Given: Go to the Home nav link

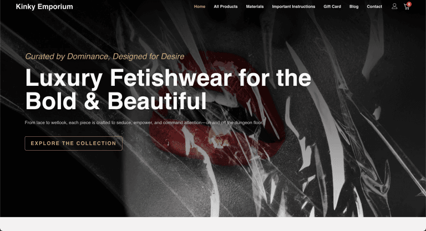Looking at the screenshot, I should tap(200, 7).
